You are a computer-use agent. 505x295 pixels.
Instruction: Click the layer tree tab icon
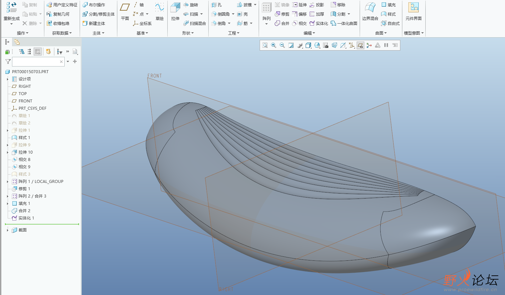tap(17, 42)
